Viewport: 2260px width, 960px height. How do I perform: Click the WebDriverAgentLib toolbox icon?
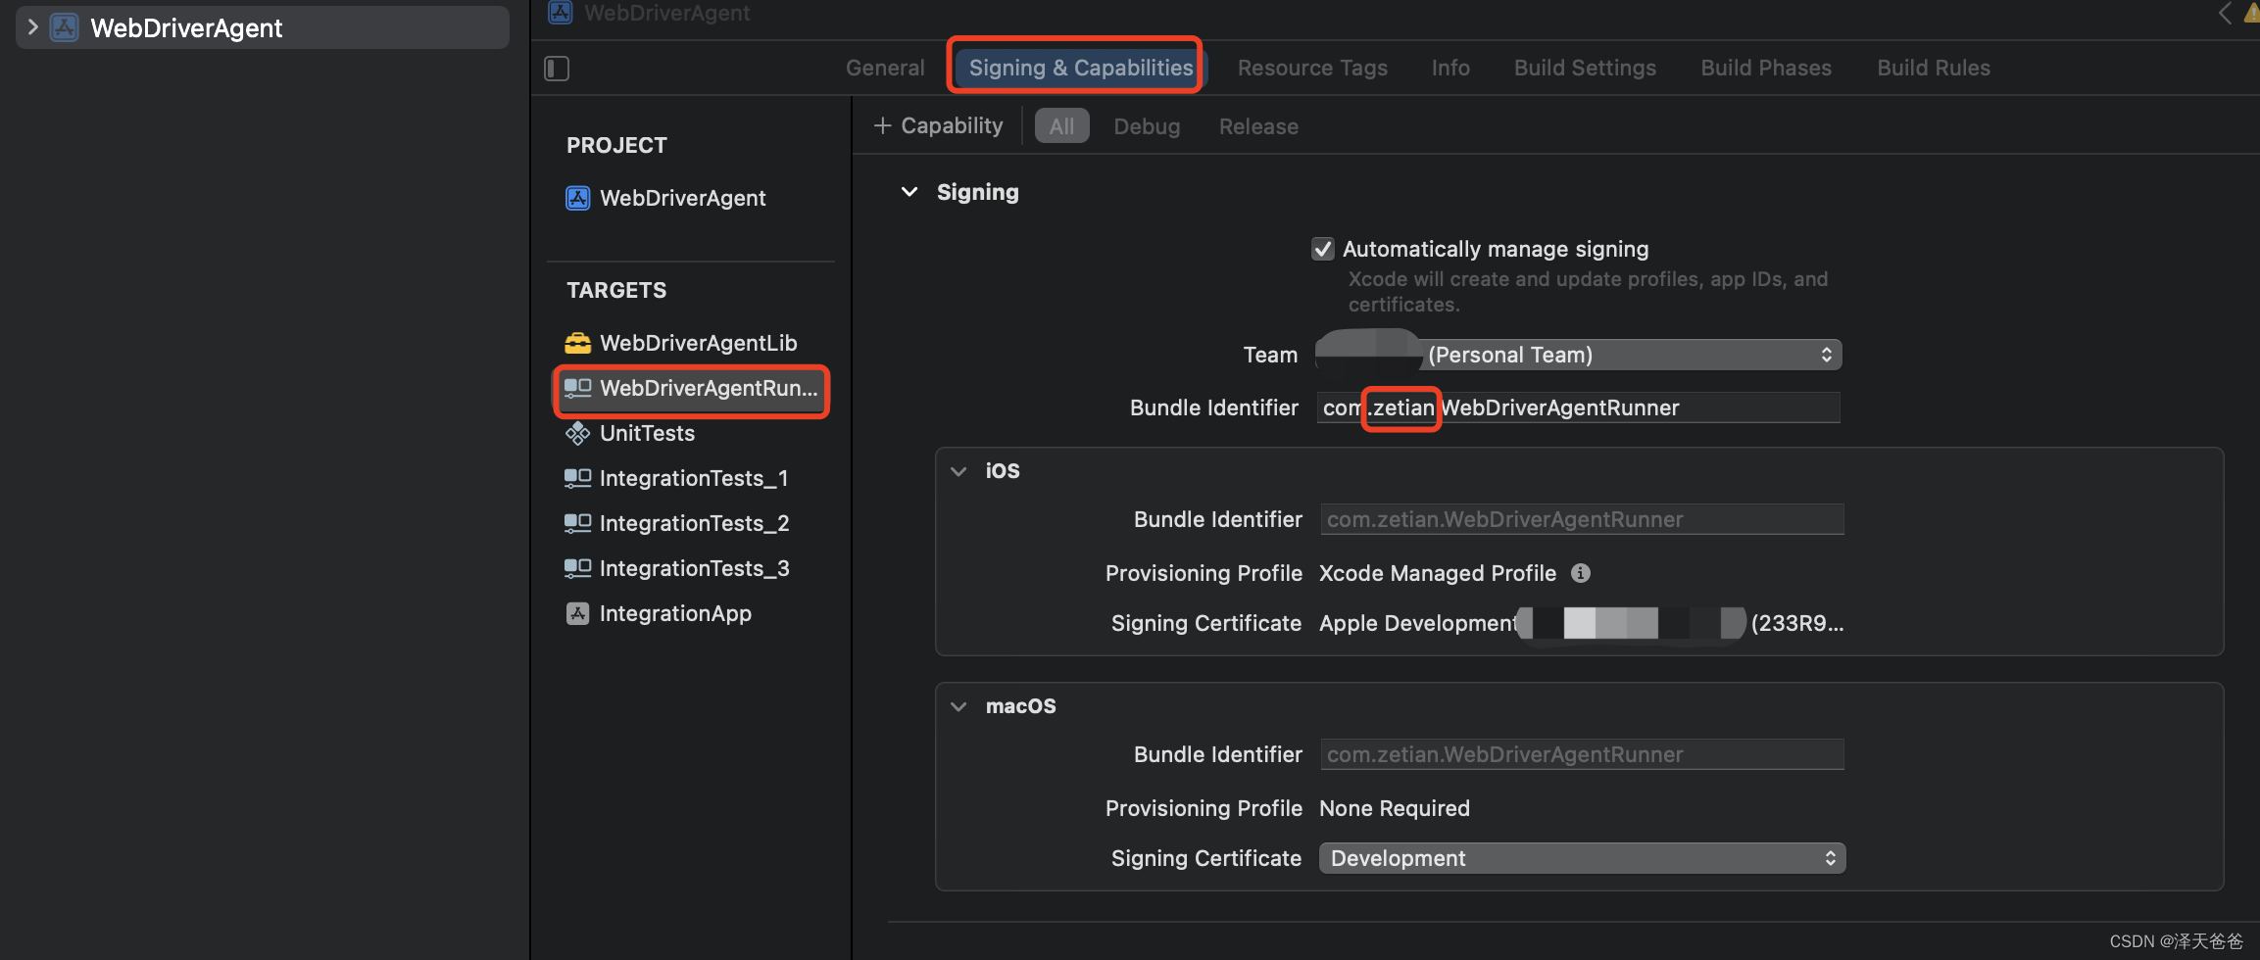pyautogui.click(x=578, y=343)
